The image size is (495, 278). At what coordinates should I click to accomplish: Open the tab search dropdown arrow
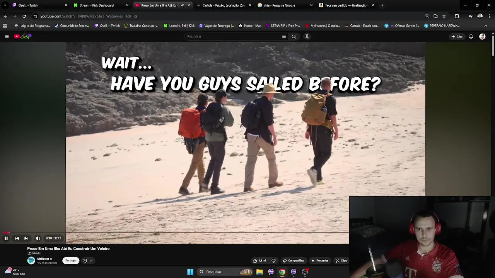(5, 5)
